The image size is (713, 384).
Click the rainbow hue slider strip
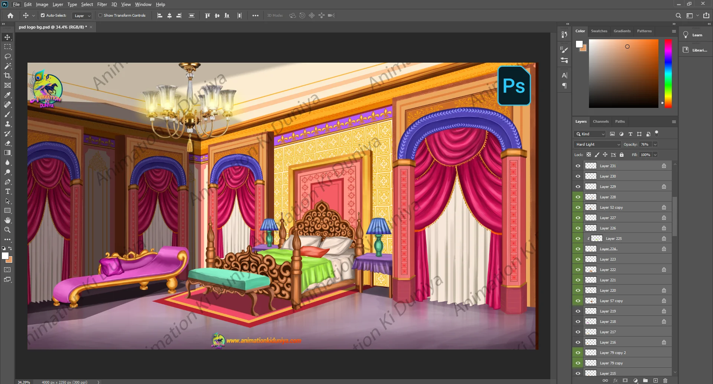pos(668,73)
